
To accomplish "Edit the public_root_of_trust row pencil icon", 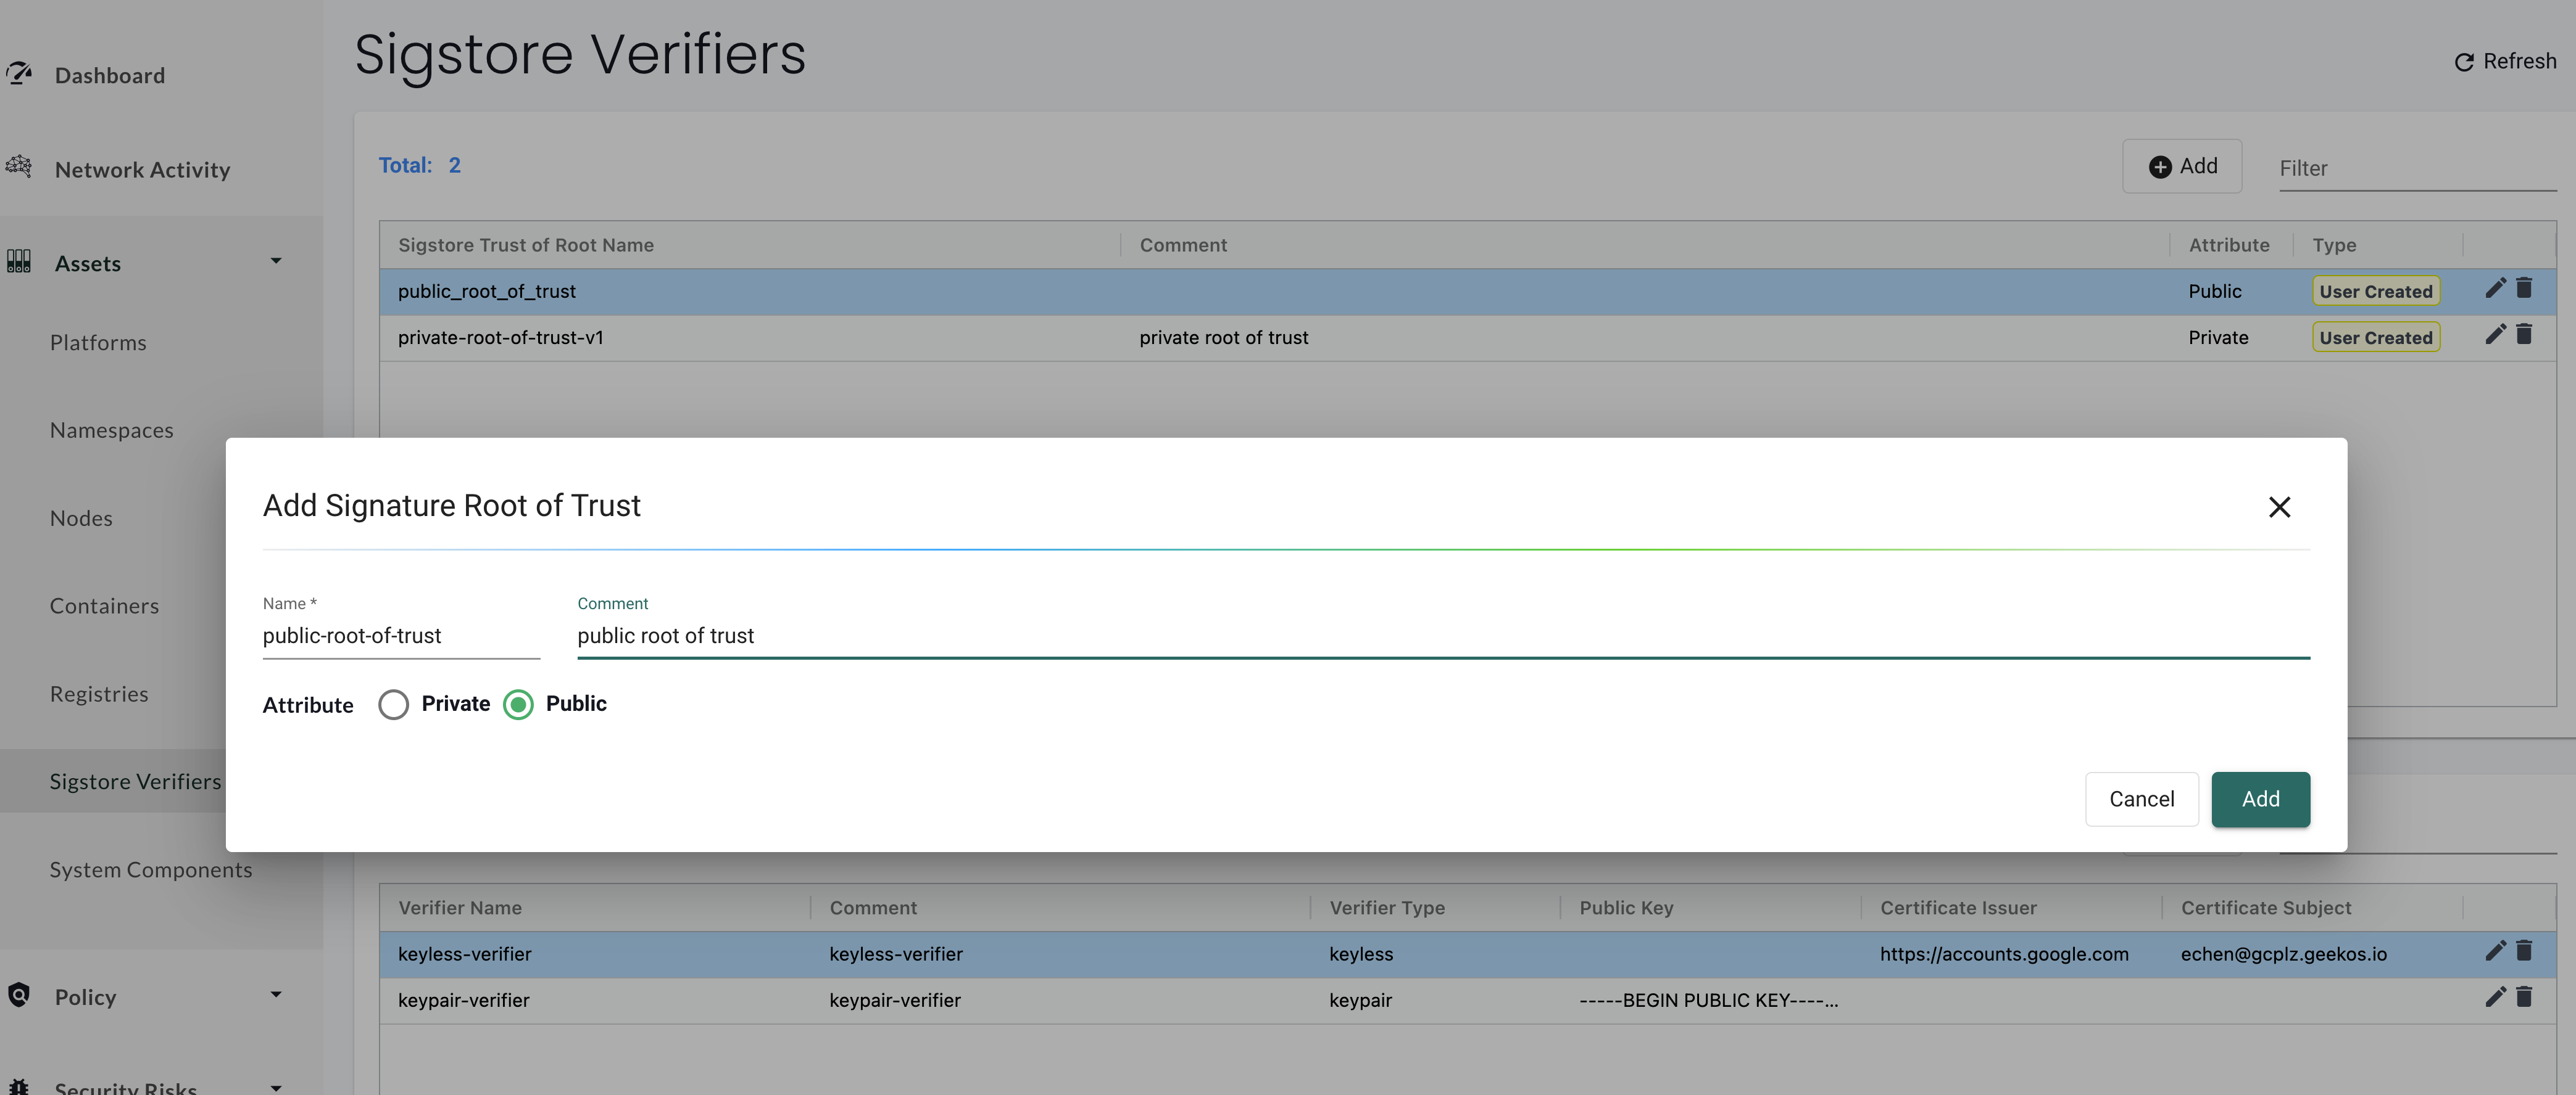I will (x=2495, y=289).
